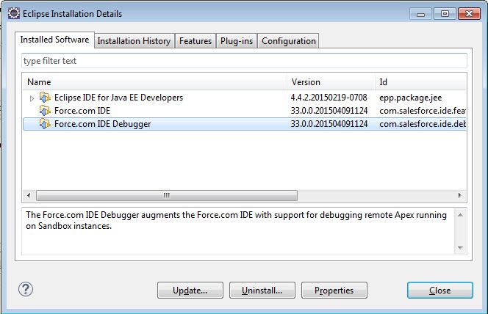Select the Force.com IDE entry

click(x=244, y=111)
